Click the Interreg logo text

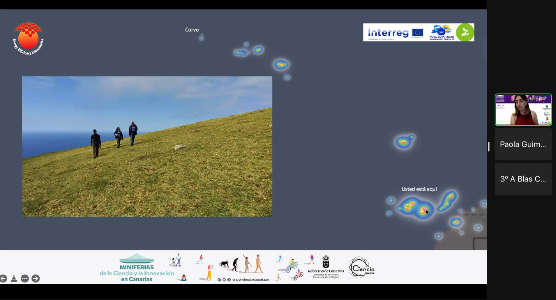(x=388, y=33)
